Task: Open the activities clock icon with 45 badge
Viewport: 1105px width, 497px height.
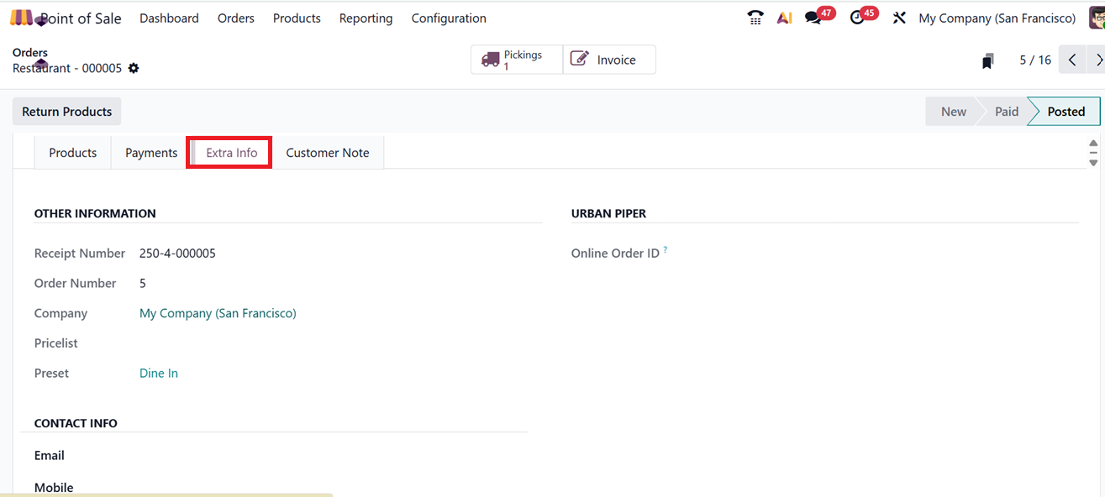Action: (x=857, y=18)
